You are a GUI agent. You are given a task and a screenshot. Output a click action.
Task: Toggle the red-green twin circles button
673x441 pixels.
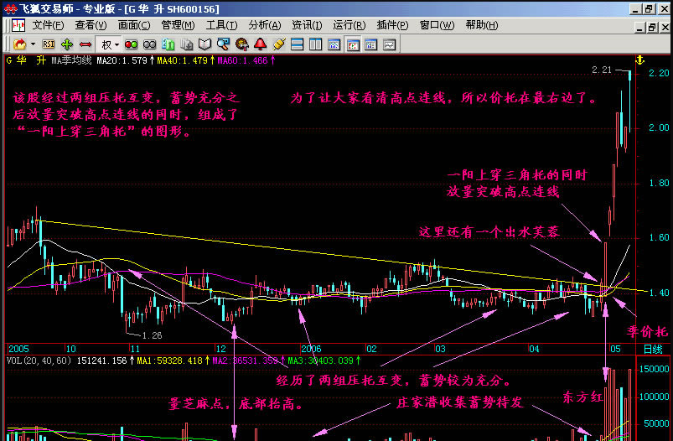pyautogui.click(x=131, y=44)
